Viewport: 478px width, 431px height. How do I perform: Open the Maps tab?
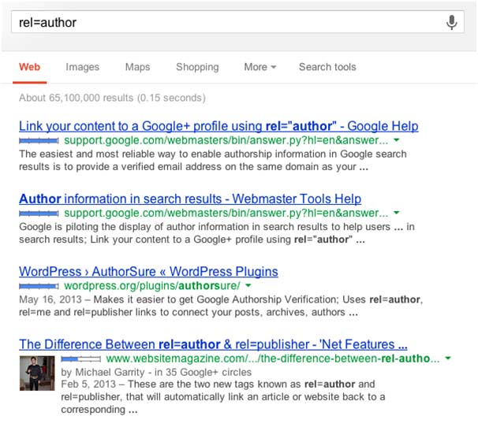(x=137, y=67)
